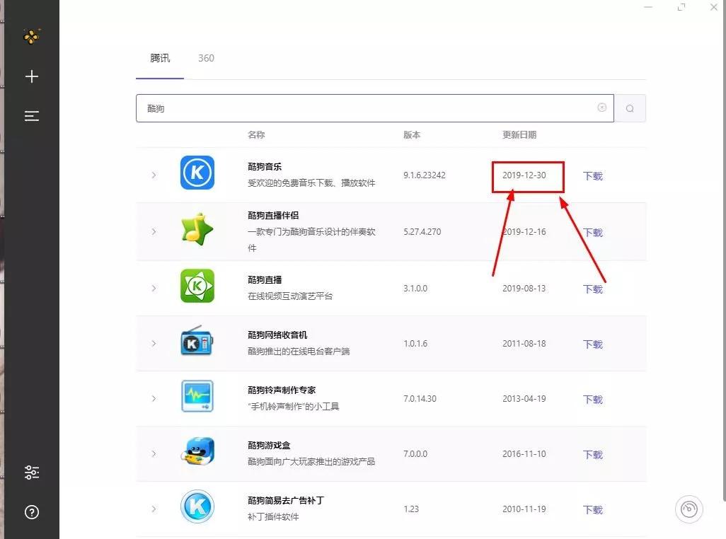Select the 腾讯 tab

159,58
